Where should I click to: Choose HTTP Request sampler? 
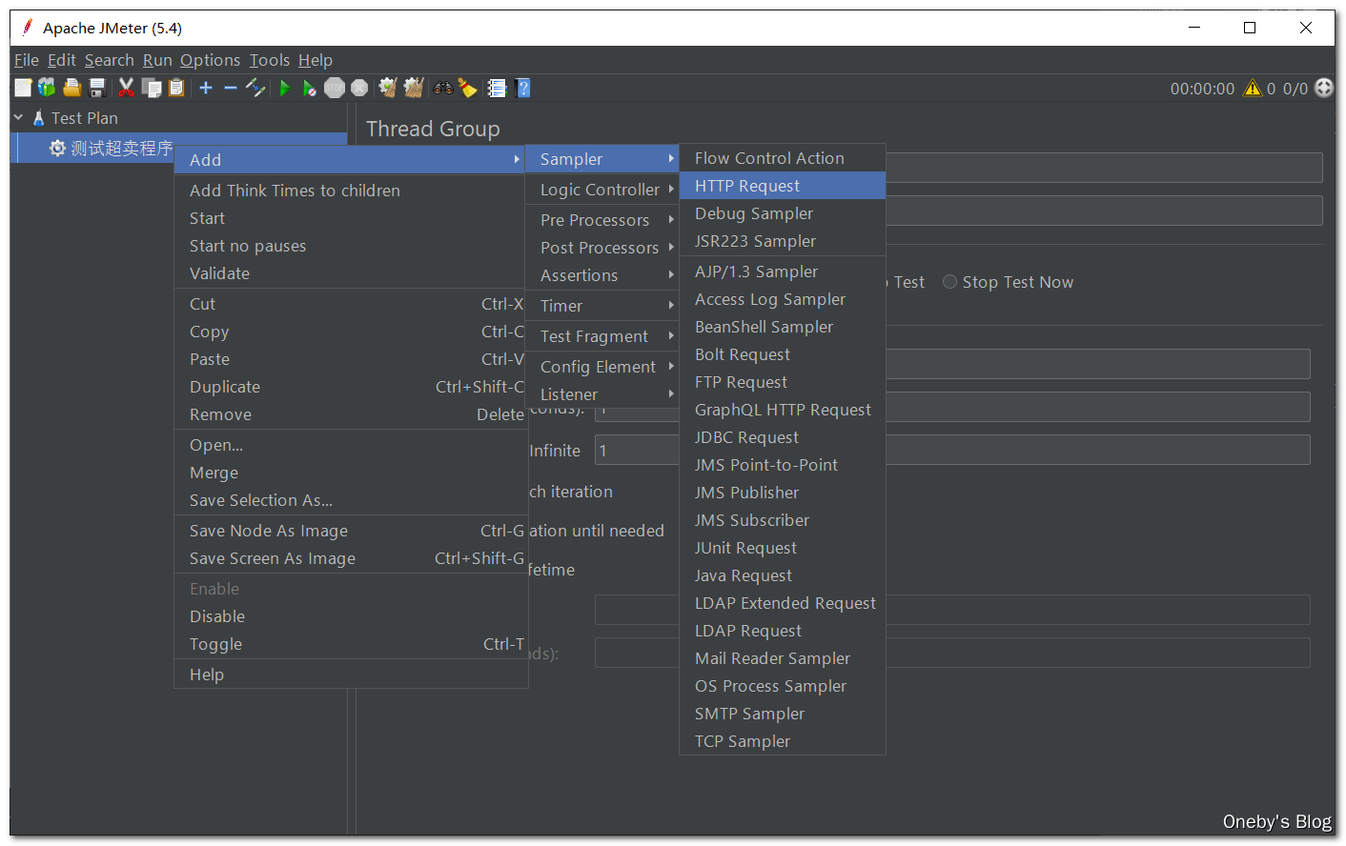coord(783,186)
